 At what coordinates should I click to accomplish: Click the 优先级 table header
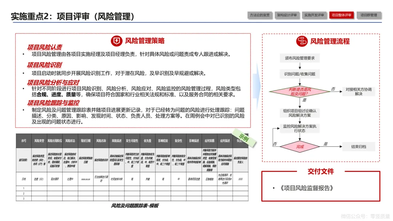click(148, 141)
